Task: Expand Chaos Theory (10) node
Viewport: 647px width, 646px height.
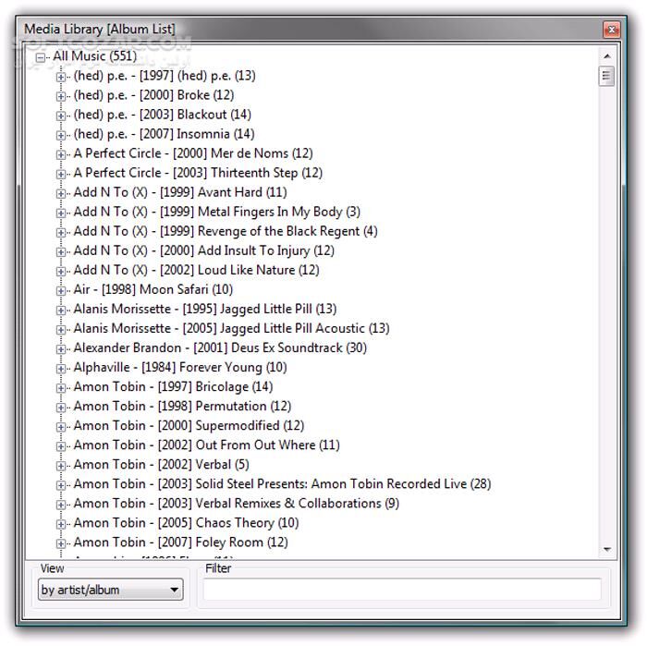Action: click(61, 524)
